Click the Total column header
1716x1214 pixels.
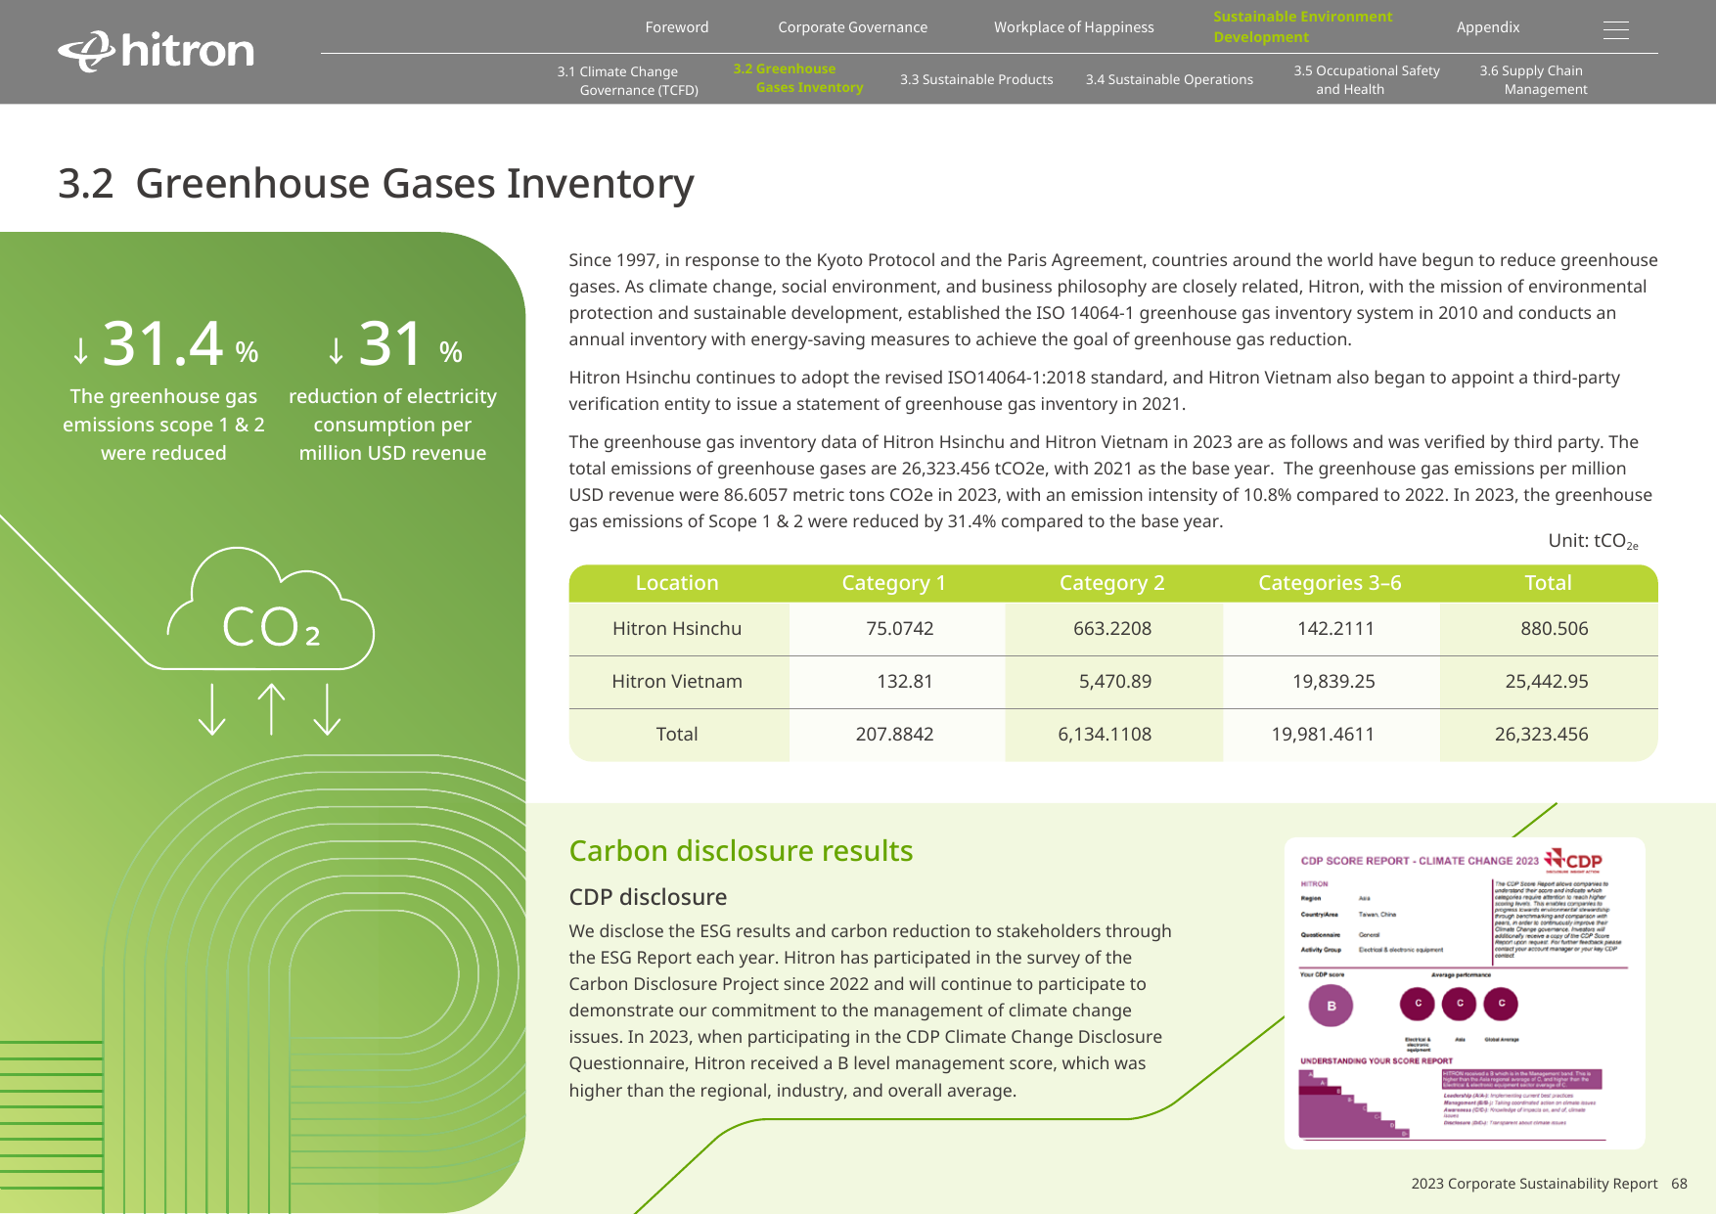[x=1548, y=583]
